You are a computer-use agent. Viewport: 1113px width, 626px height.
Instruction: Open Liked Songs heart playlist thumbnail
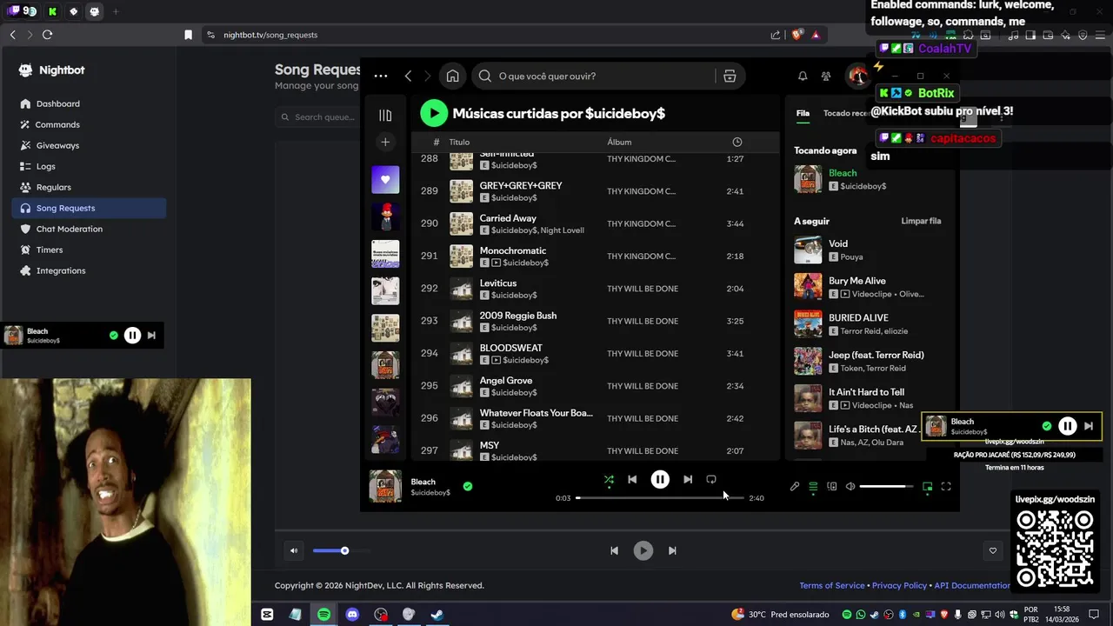pyautogui.click(x=385, y=180)
